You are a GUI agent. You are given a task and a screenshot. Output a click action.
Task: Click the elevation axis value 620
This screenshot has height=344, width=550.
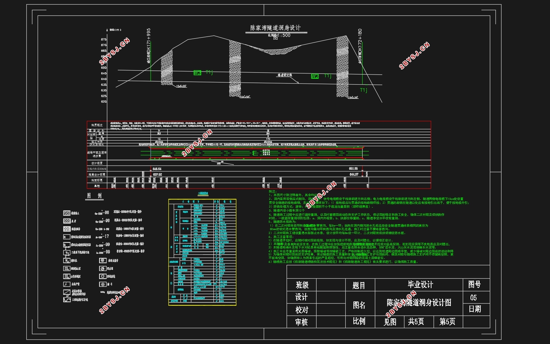coord(104,102)
